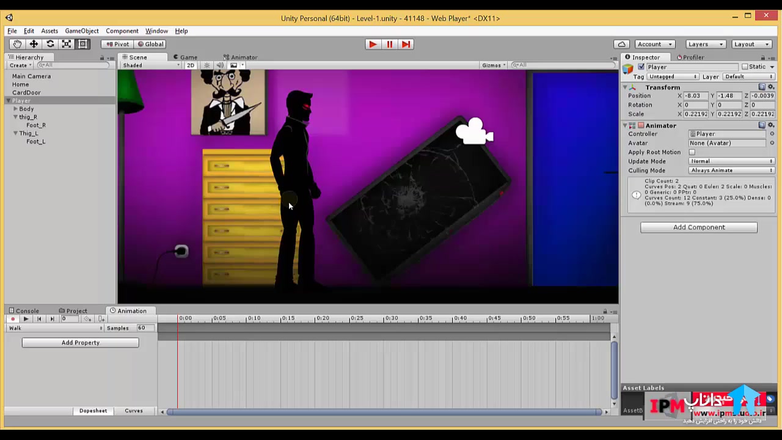Click the Add Component button
Image resolution: width=782 pixels, height=440 pixels.
tap(698, 227)
